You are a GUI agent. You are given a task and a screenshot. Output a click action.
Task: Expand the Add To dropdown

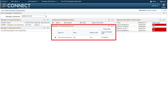click(155, 6)
